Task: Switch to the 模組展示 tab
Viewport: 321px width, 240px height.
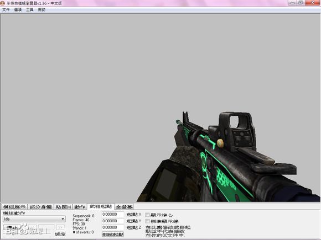Action: [x=14, y=207]
